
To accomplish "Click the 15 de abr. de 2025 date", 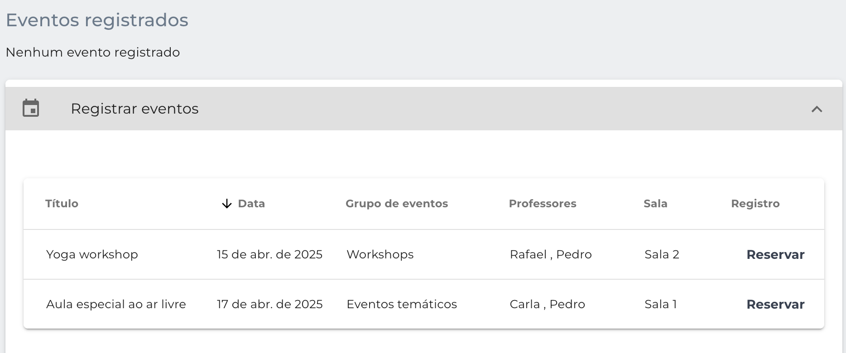I will point(269,254).
